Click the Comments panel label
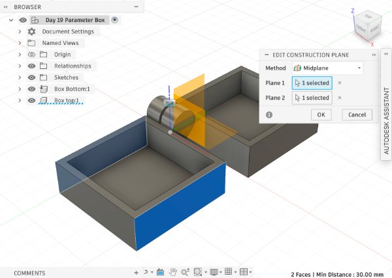The image size is (392, 278). [29, 273]
